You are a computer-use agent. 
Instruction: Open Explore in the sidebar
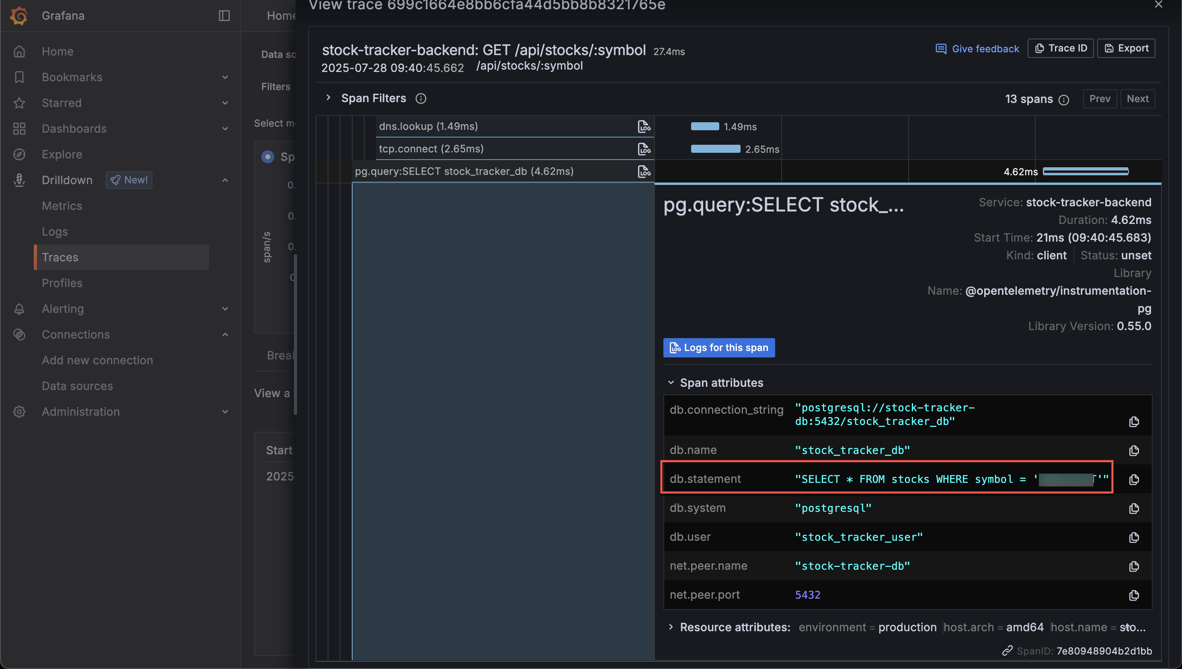(x=62, y=154)
